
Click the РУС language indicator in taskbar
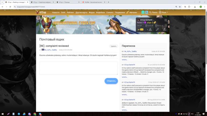(192, 114)
